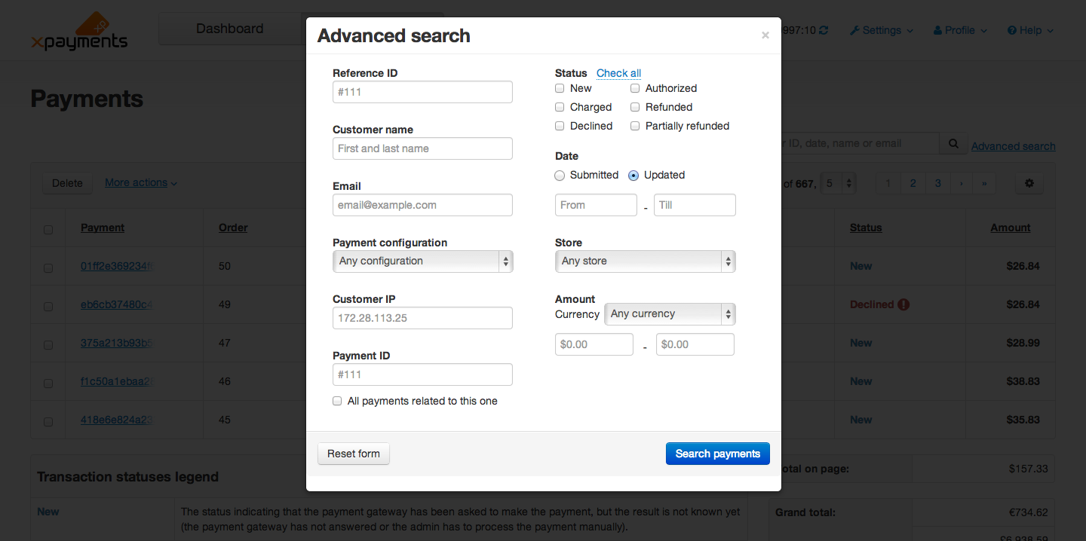Click the refresh icon near the timer
This screenshot has height=541, width=1086.
[824, 30]
